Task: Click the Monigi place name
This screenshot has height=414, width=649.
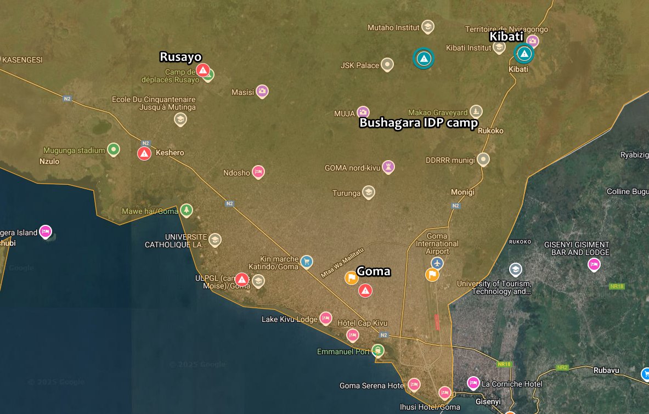Action: coord(462,192)
